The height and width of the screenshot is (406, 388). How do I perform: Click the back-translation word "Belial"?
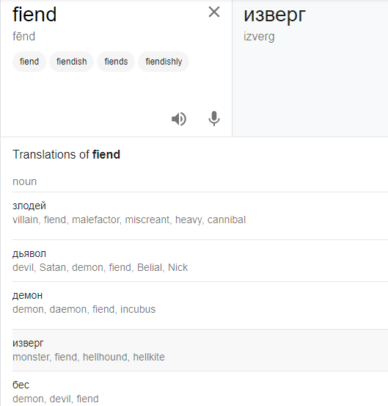click(150, 267)
